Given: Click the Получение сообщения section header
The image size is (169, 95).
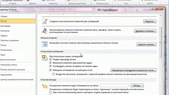Looking at the screenshot, I should pyautogui.click(x=52, y=51).
